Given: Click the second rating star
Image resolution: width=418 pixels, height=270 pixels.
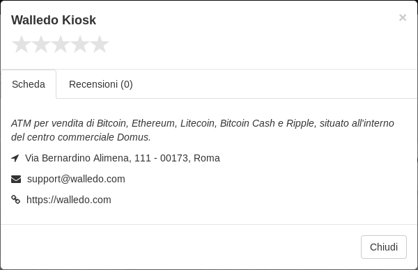Looking at the screenshot, I should [x=41, y=45].
